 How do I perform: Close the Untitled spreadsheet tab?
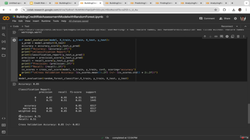click(25, 3)
